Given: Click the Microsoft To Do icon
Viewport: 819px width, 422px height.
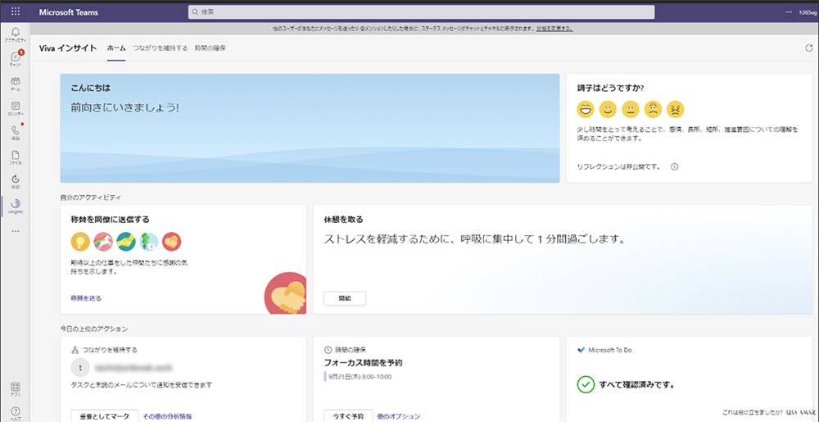Looking at the screenshot, I should (581, 350).
